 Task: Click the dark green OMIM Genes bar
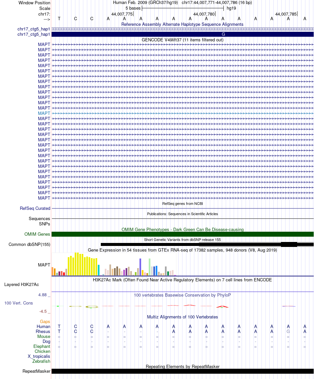[x=183, y=234]
